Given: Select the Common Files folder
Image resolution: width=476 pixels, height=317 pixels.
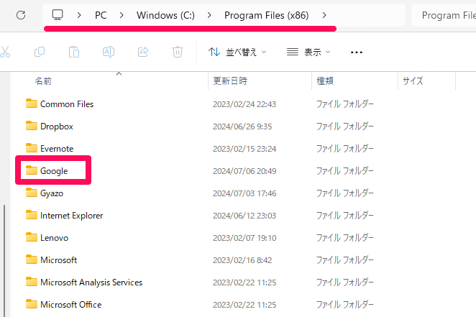Looking at the screenshot, I should coord(67,104).
